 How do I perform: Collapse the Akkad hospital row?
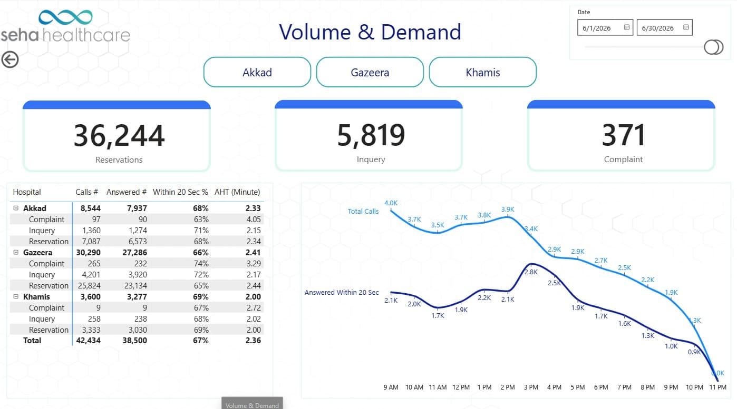tap(16, 208)
